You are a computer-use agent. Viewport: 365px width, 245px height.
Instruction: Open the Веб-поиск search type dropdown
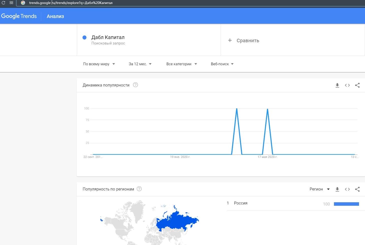click(x=222, y=64)
